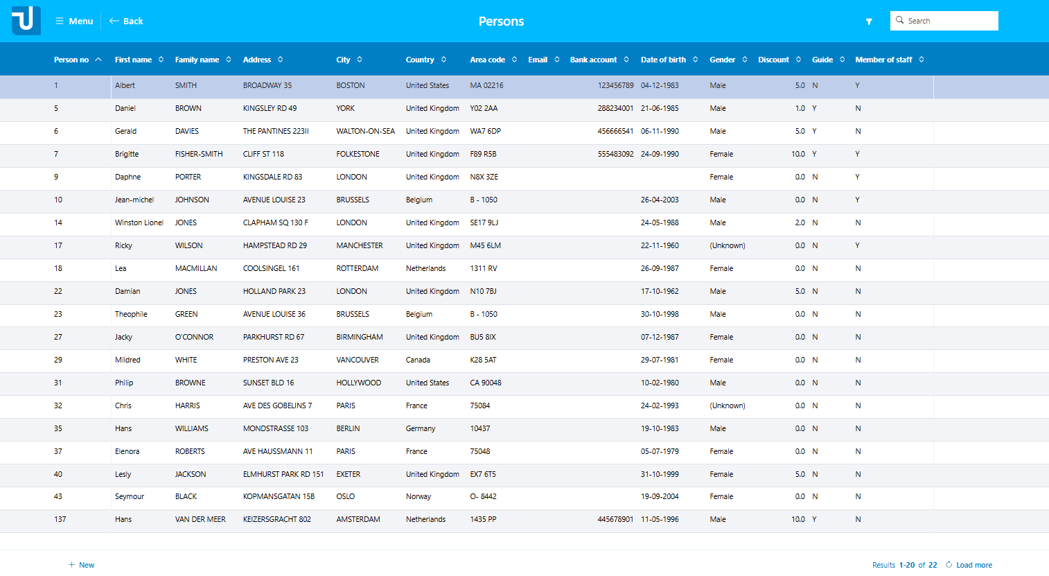This screenshot has width=1049, height=576.
Task: Click sort icon next to Discount
Action: [x=798, y=60]
